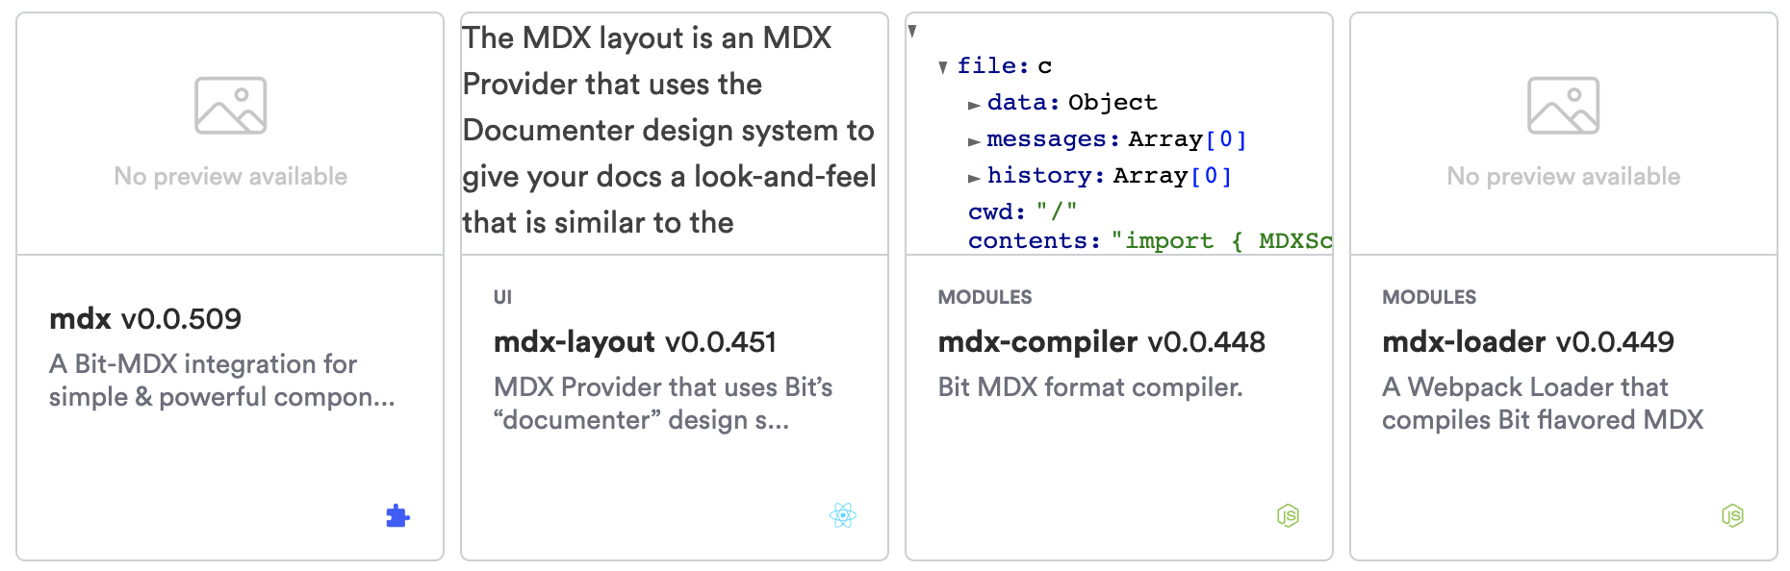Screen dimensions: 1790x571
Task: Click the UI label on the mdx-layout card
Action: click(x=502, y=297)
